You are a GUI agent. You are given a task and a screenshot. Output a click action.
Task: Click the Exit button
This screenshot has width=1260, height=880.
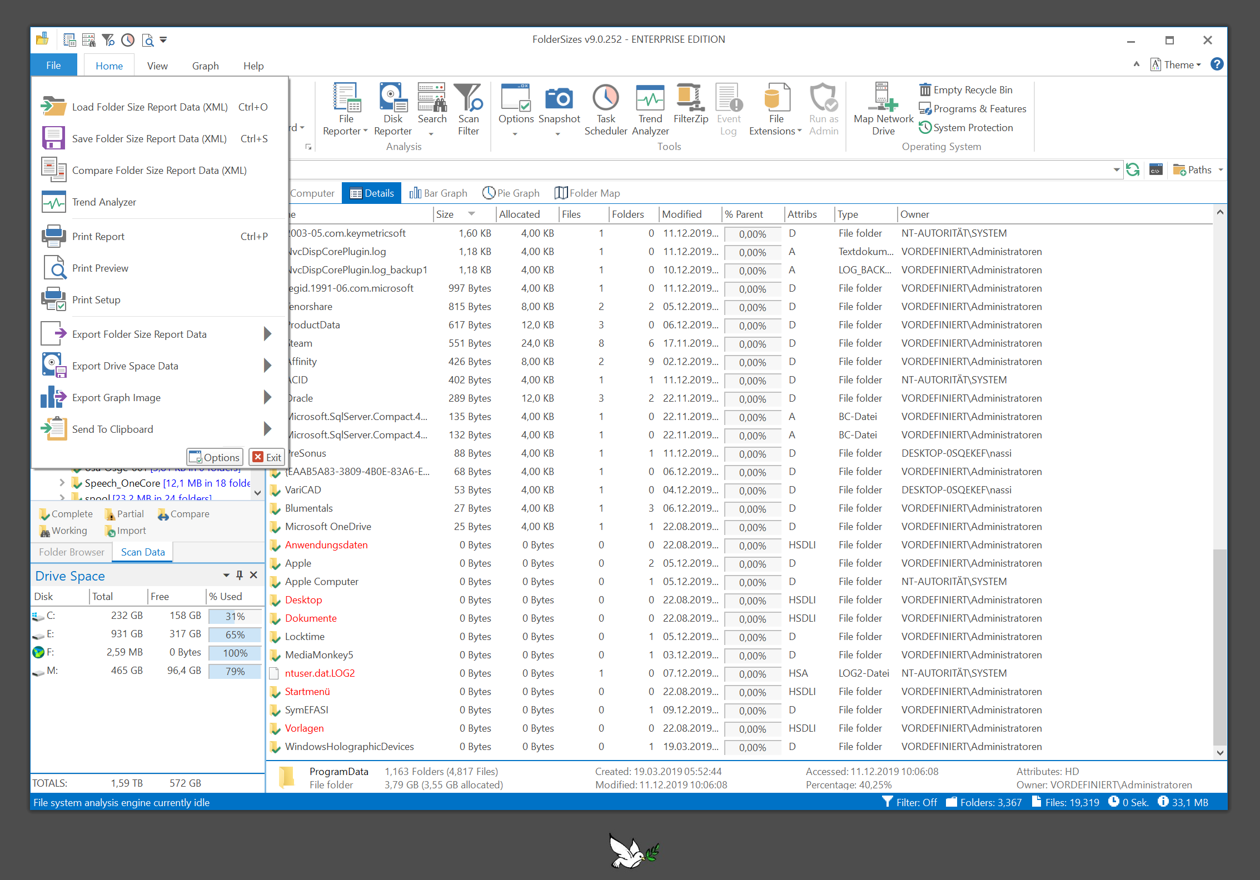tap(267, 457)
